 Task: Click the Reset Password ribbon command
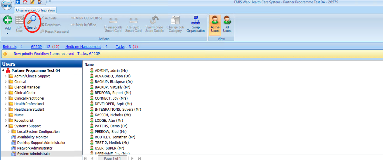tap(54, 32)
